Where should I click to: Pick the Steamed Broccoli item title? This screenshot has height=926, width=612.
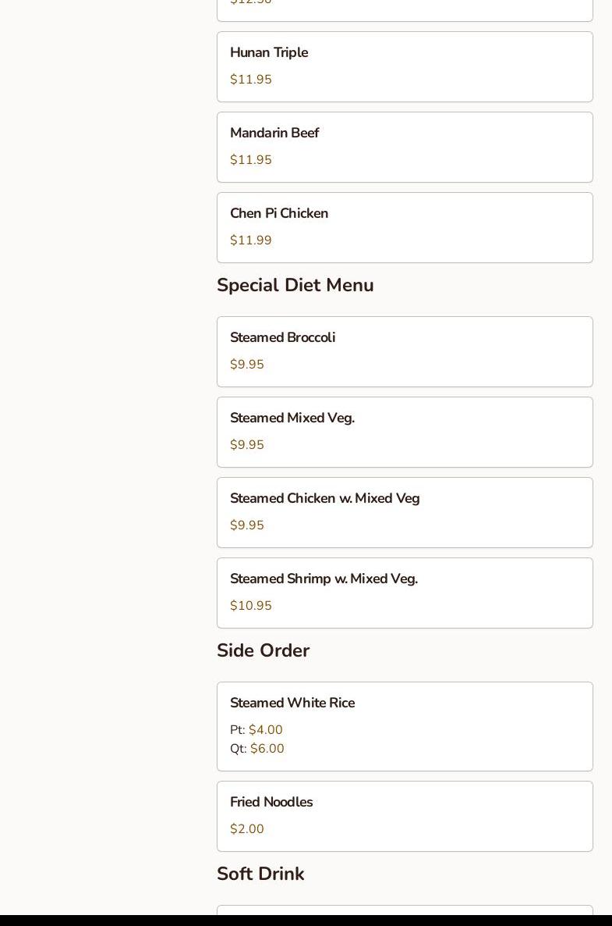click(x=282, y=338)
